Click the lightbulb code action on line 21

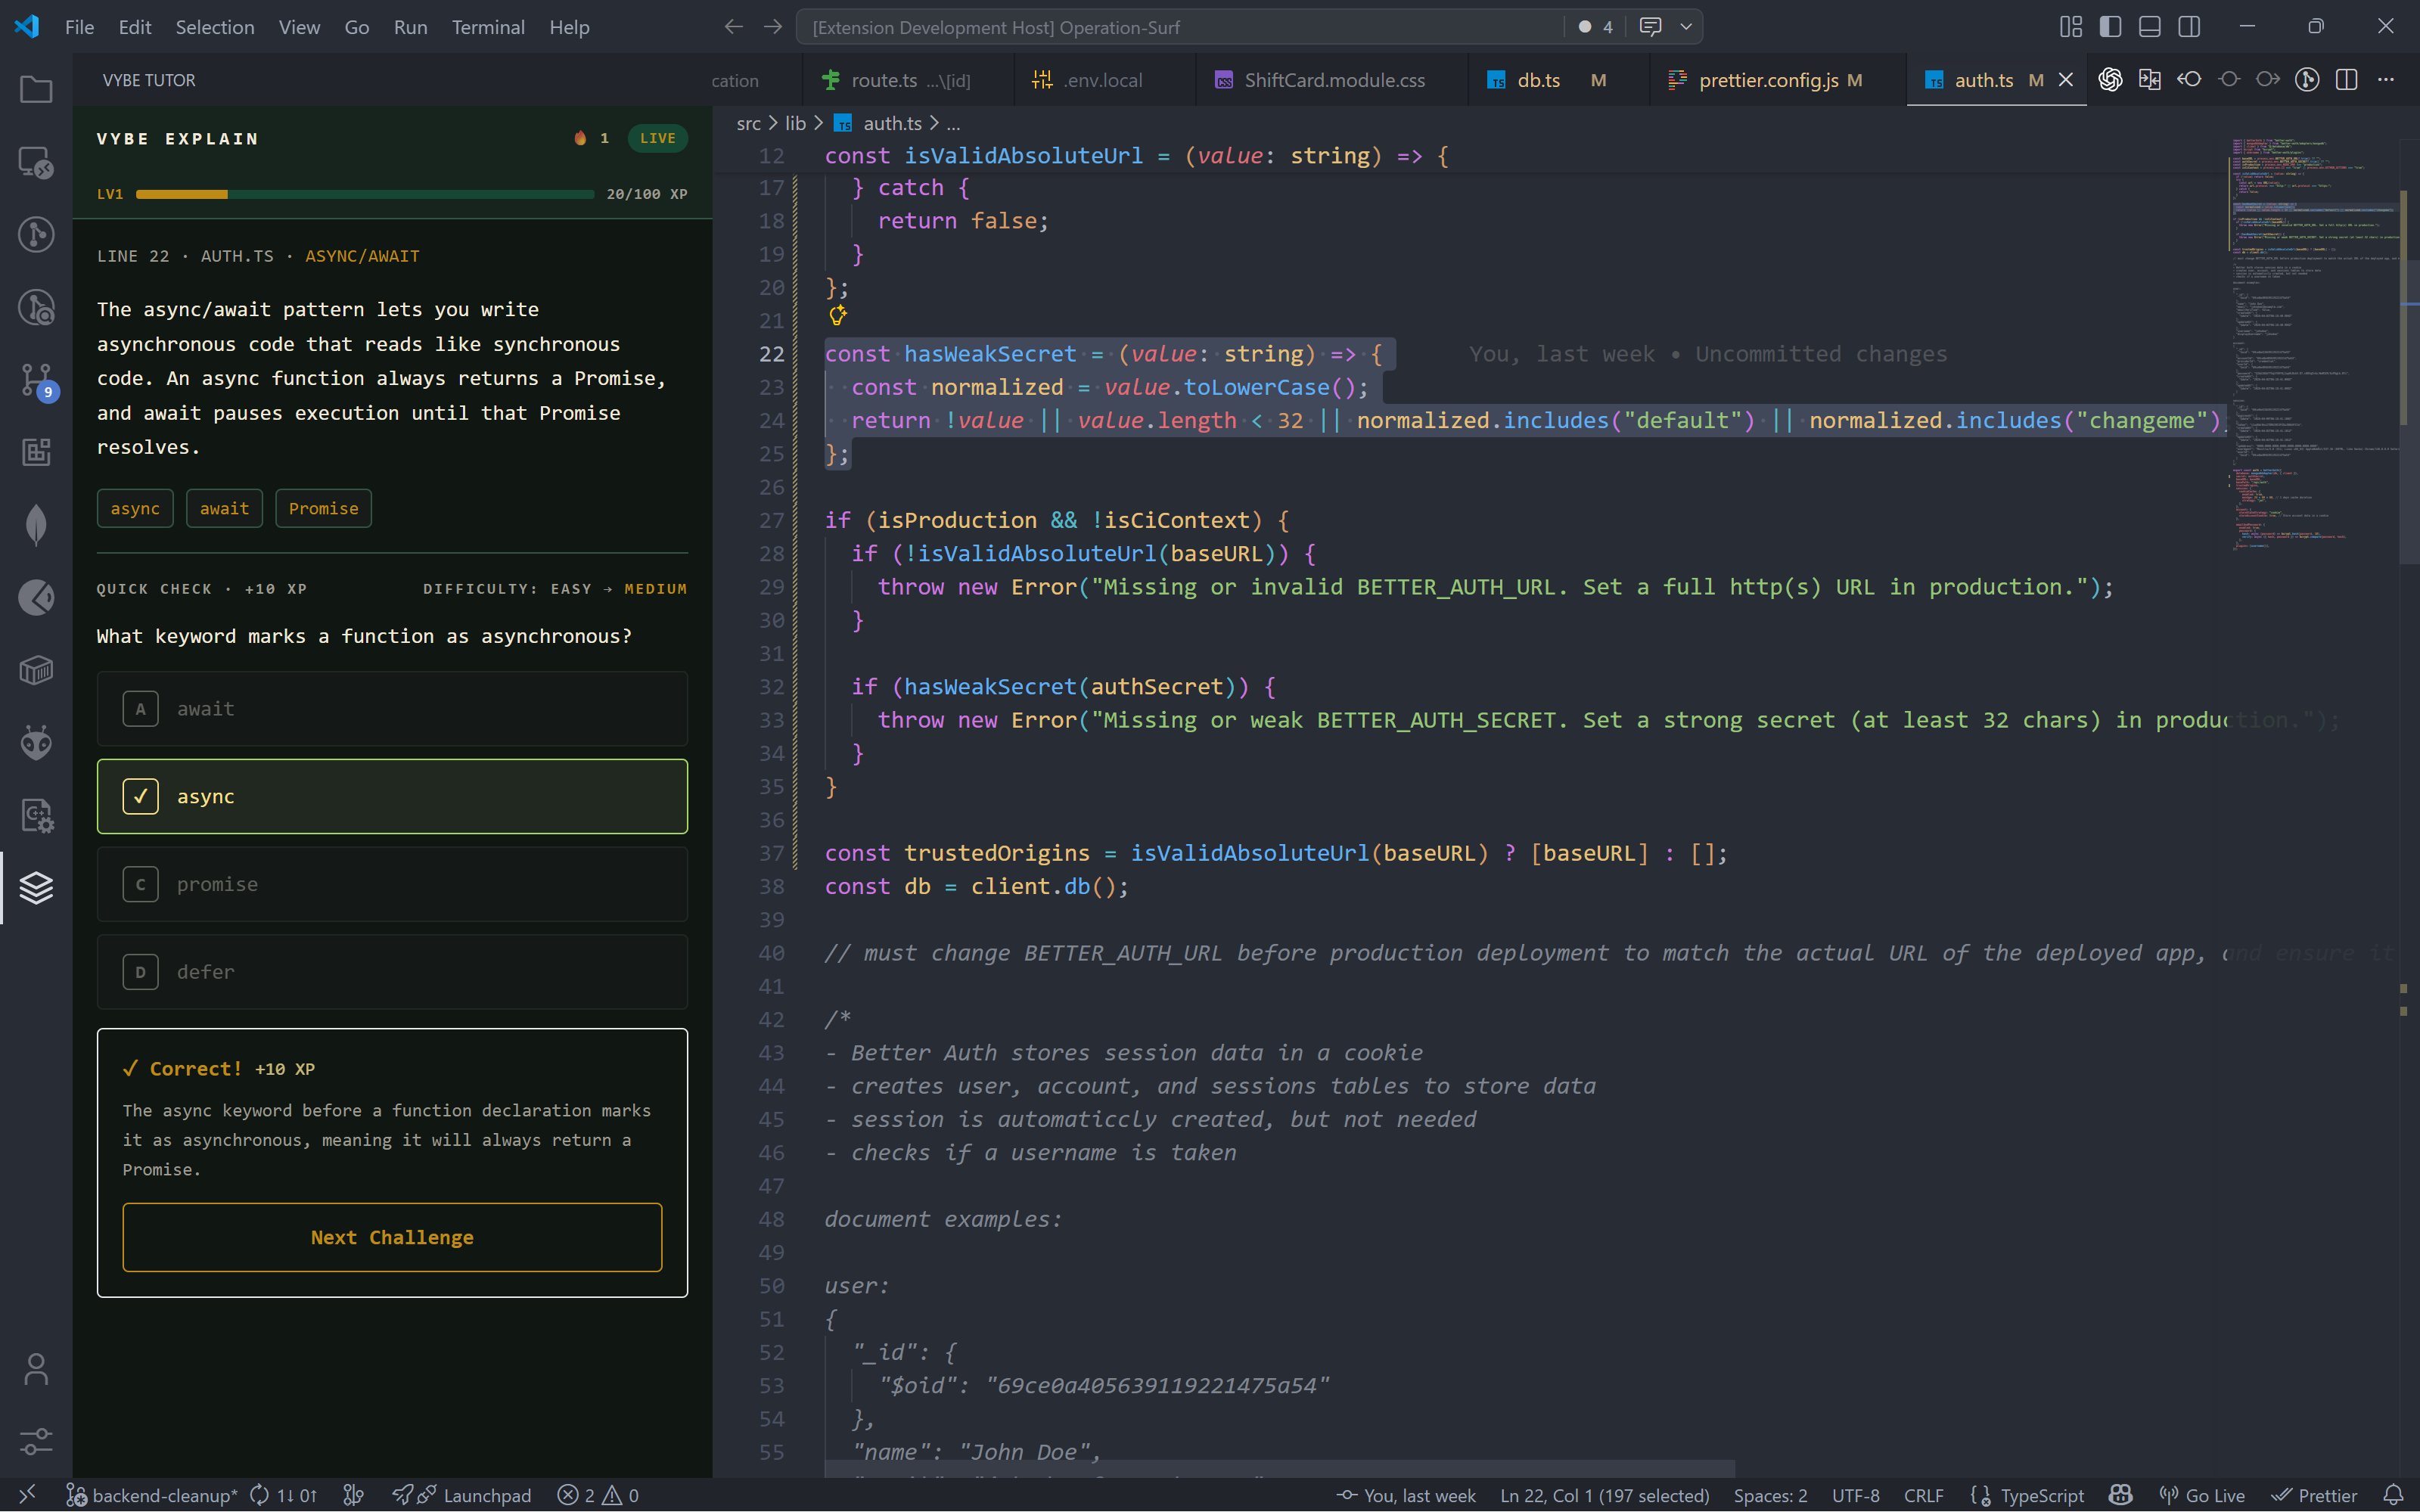click(x=838, y=317)
